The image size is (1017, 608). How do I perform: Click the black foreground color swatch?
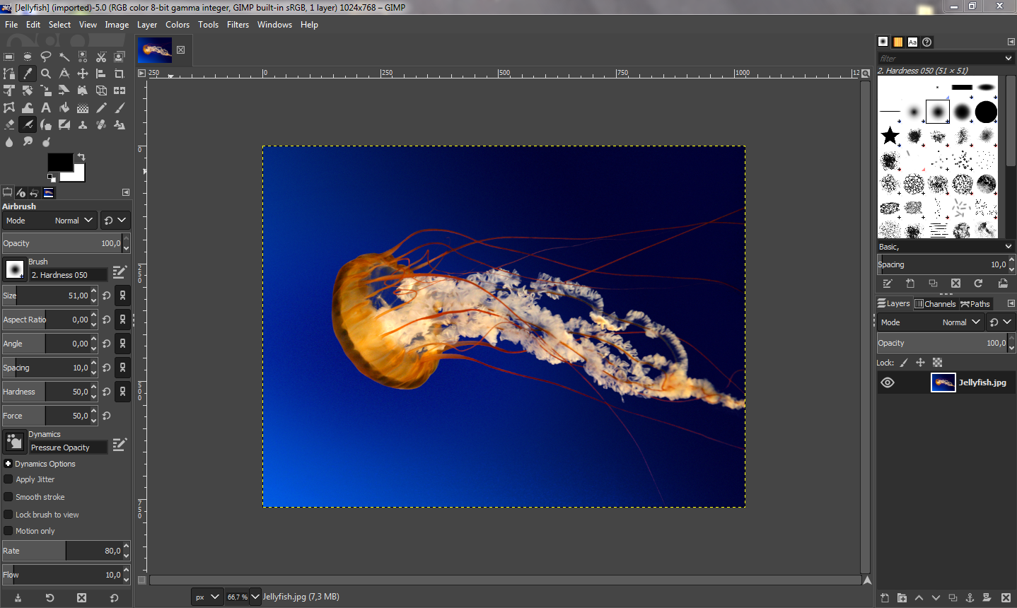pos(59,163)
